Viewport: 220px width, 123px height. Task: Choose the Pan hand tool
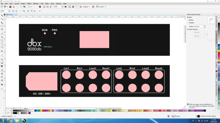2,30
